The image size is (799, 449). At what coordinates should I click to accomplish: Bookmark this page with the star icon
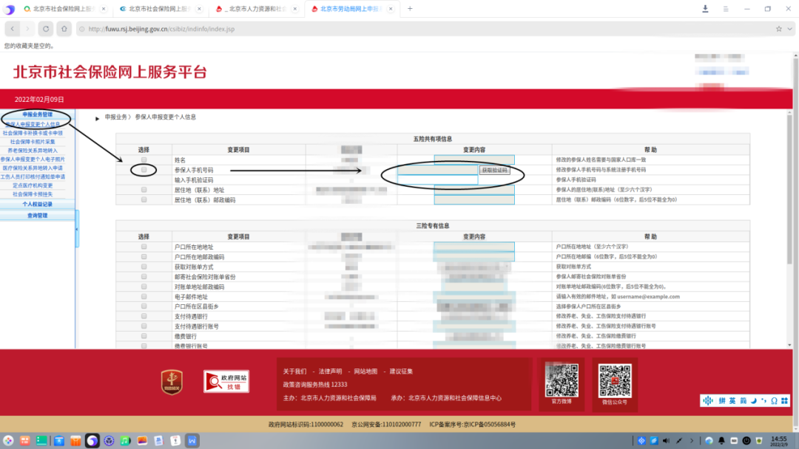(x=778, y=29)
